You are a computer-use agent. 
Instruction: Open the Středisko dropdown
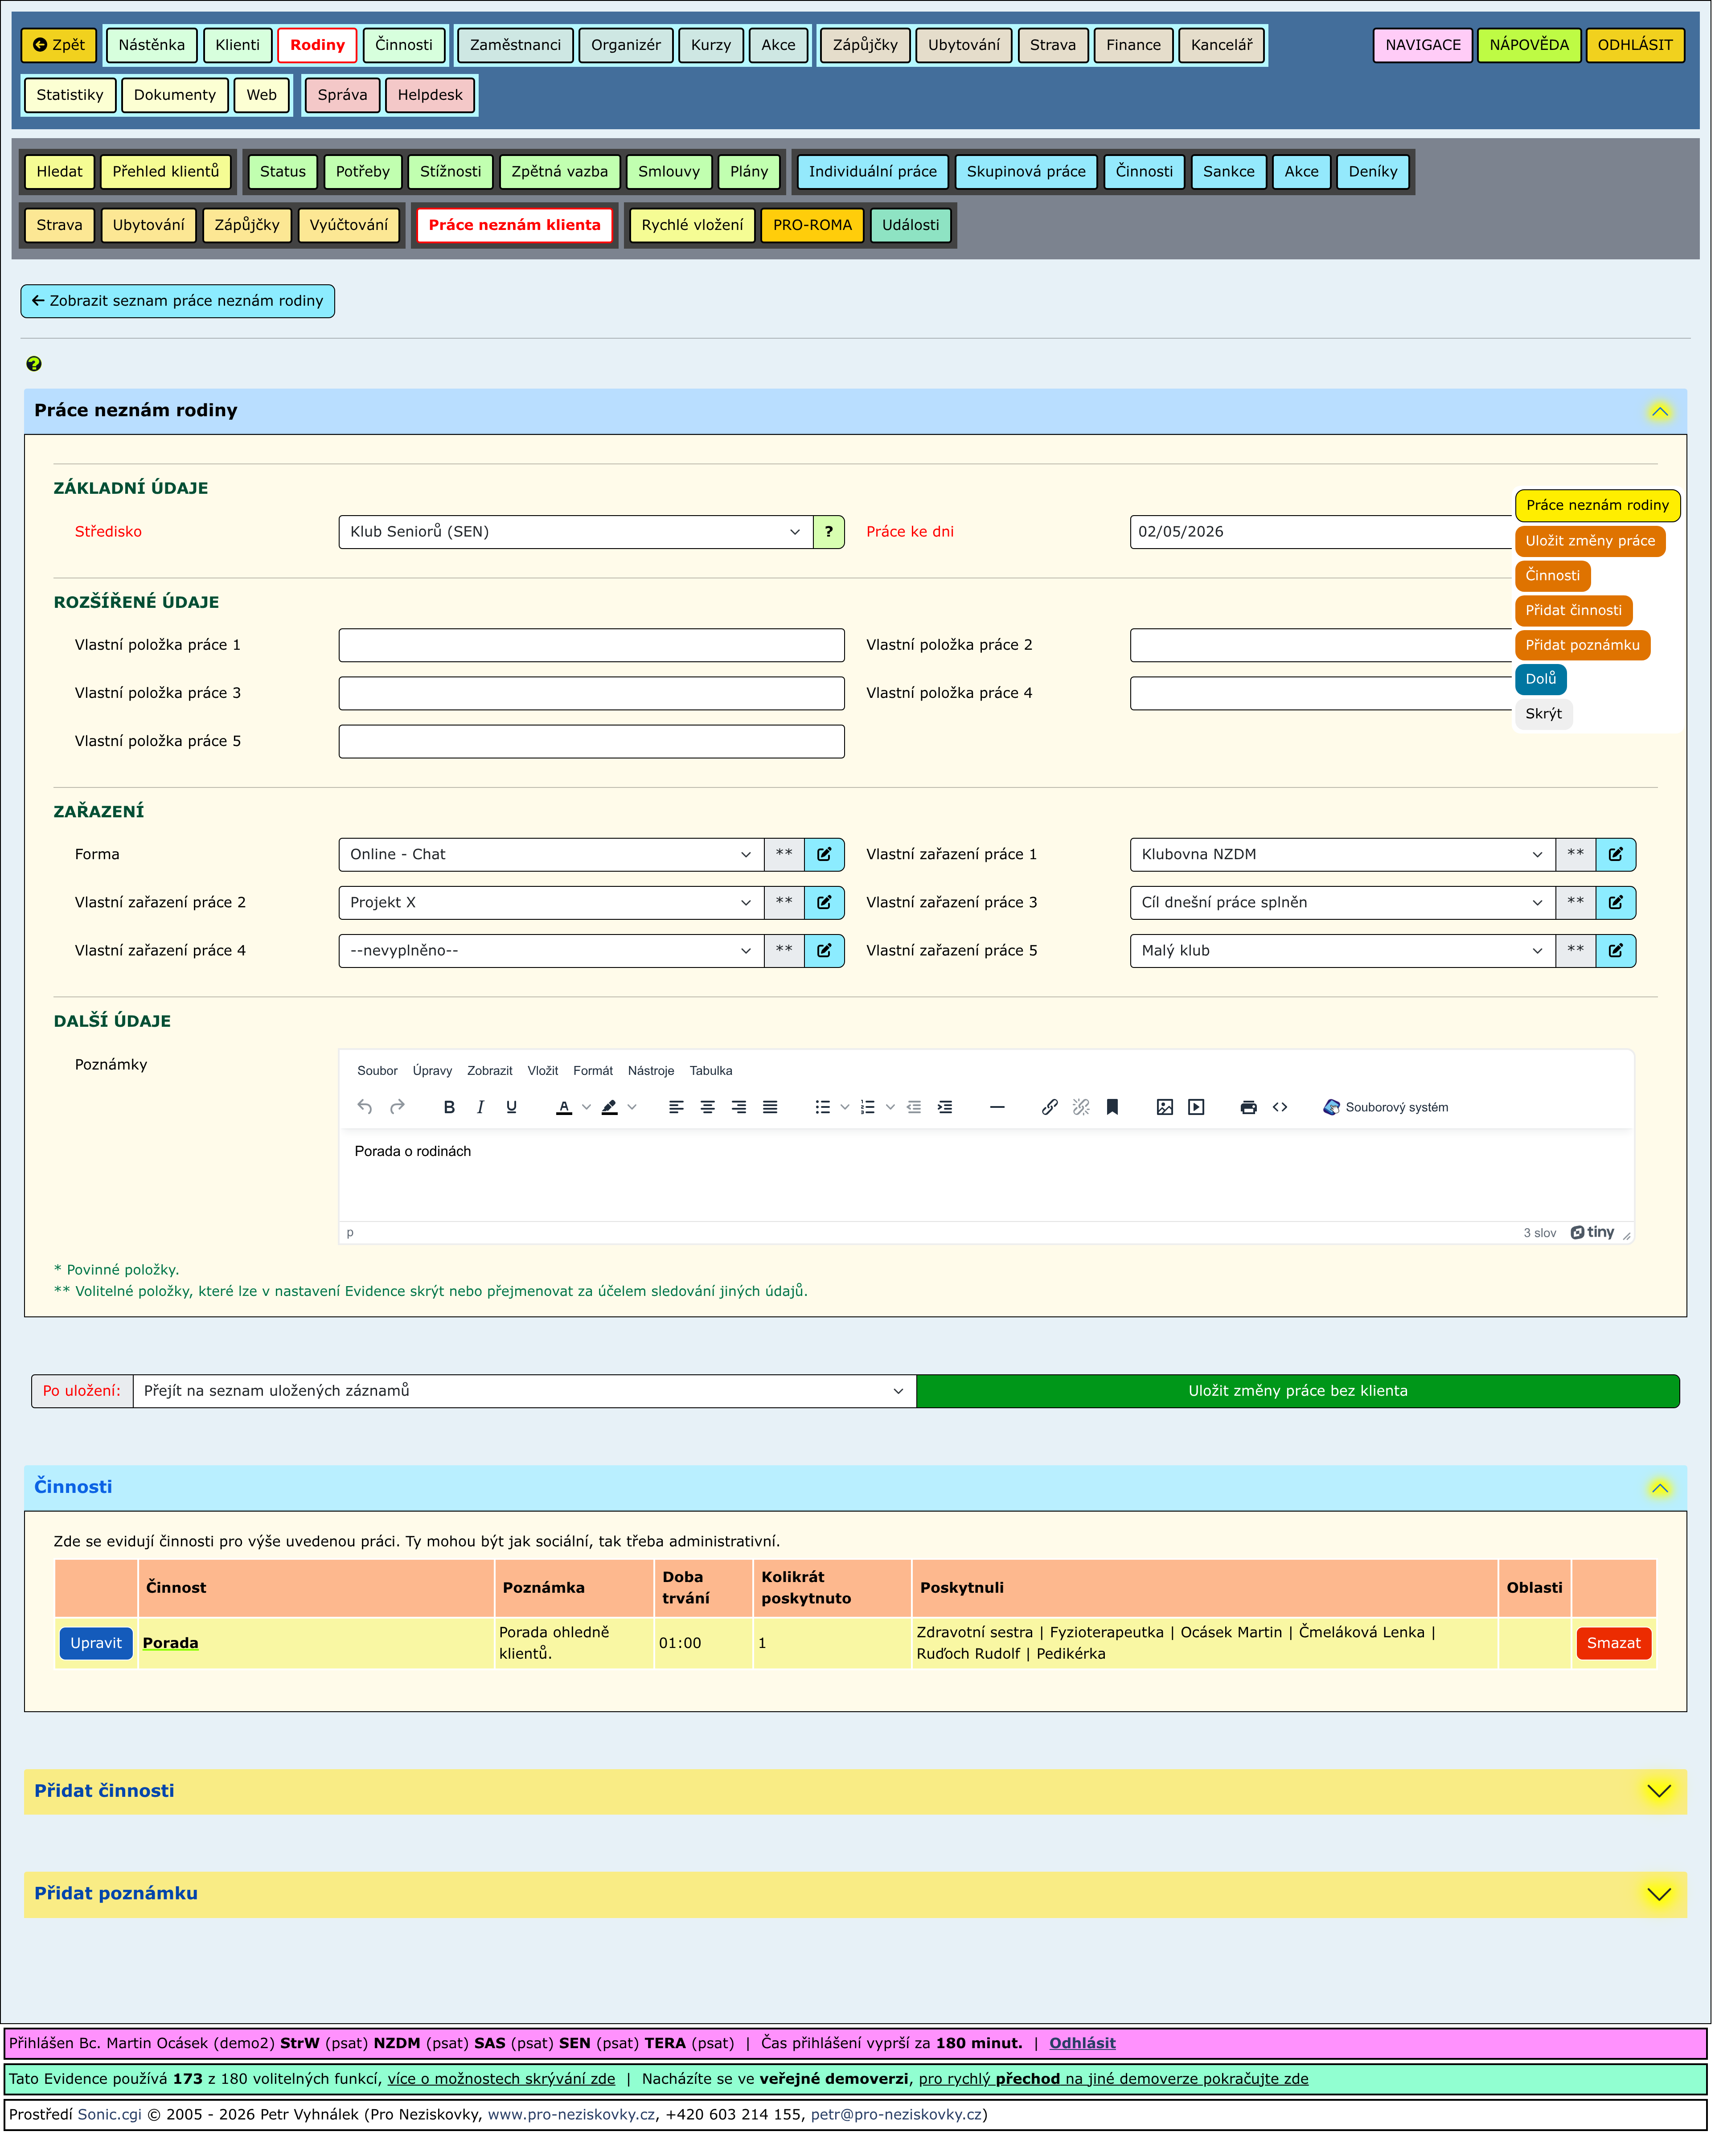tap(575, 532)
